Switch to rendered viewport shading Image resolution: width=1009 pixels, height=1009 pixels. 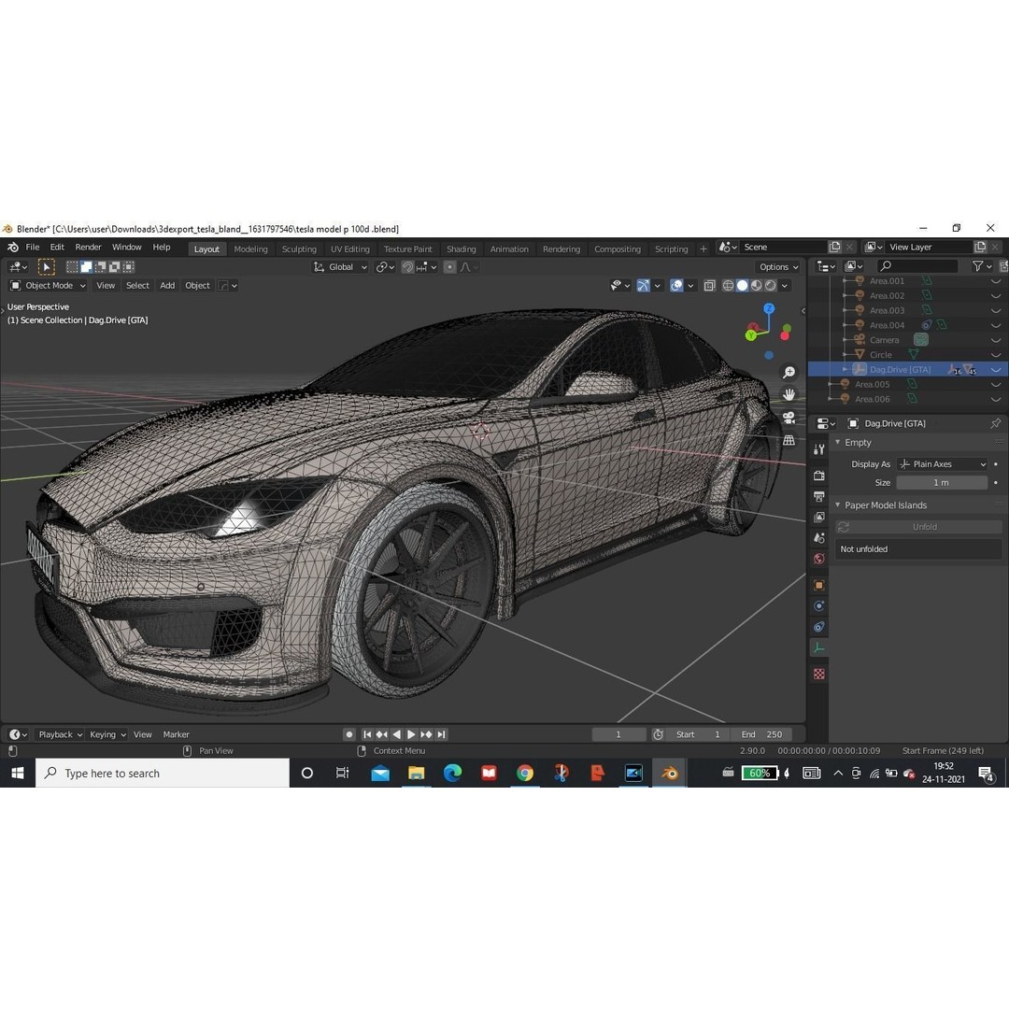click(x=770, y=286)
